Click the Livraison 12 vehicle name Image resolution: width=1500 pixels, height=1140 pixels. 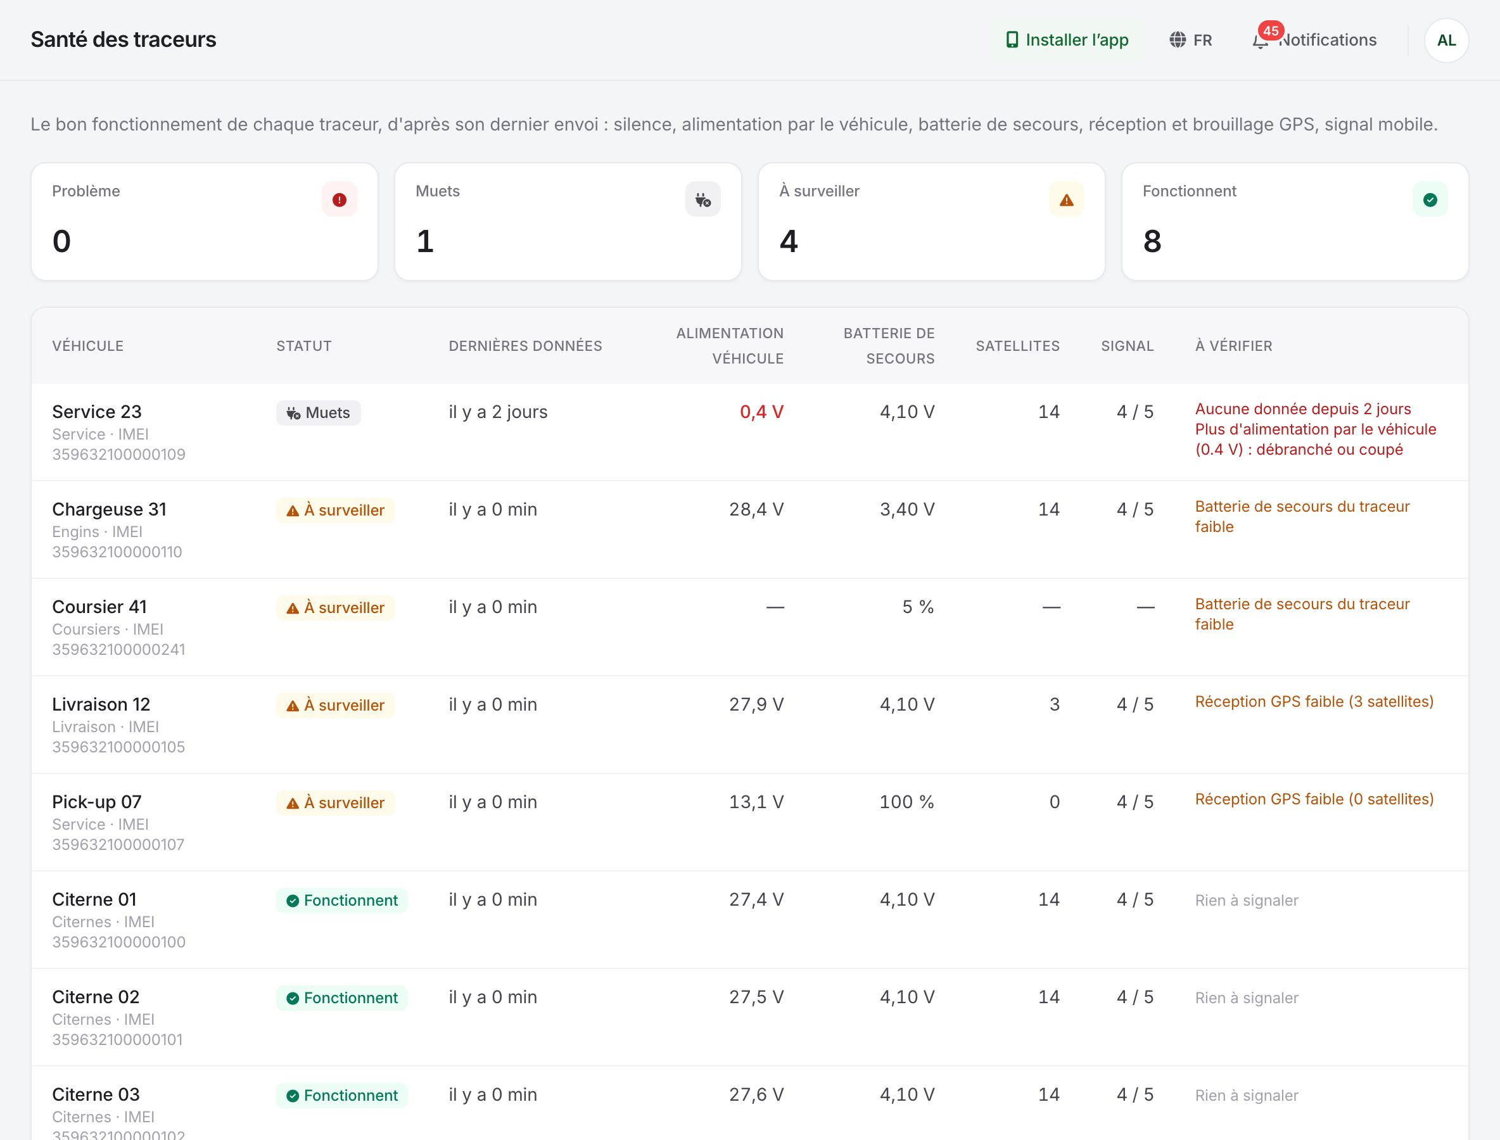point(101,704)
